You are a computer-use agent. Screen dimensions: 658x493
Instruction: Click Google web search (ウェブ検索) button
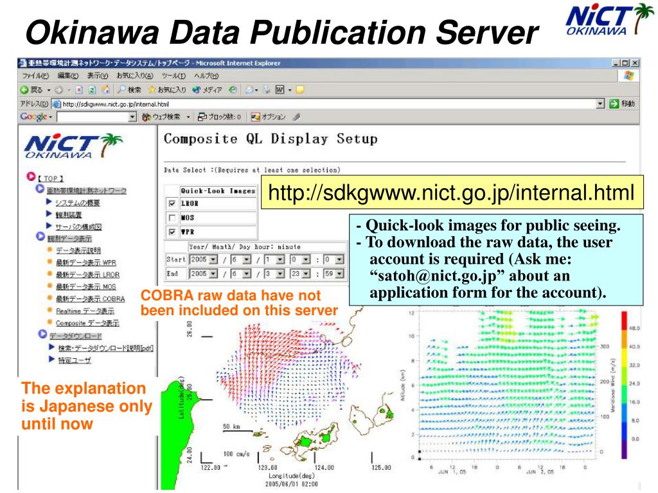click(161, 117)
